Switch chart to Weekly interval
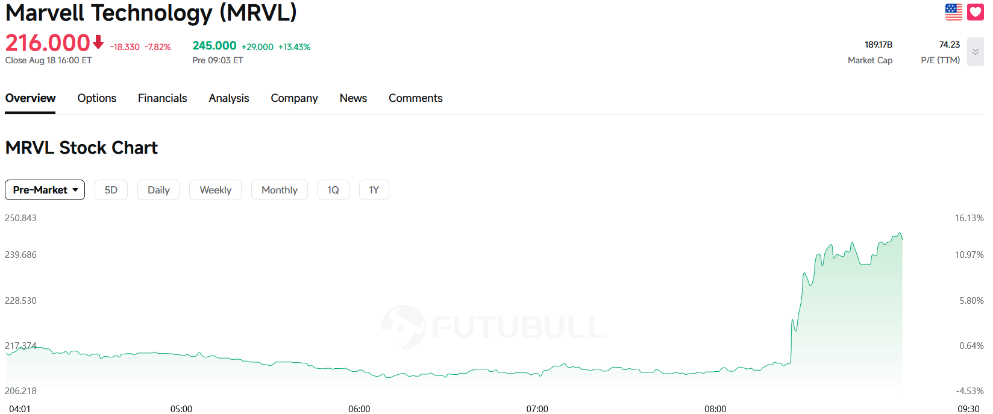The width and height of the screenshot is (993, 414). (x=215, y=190)
